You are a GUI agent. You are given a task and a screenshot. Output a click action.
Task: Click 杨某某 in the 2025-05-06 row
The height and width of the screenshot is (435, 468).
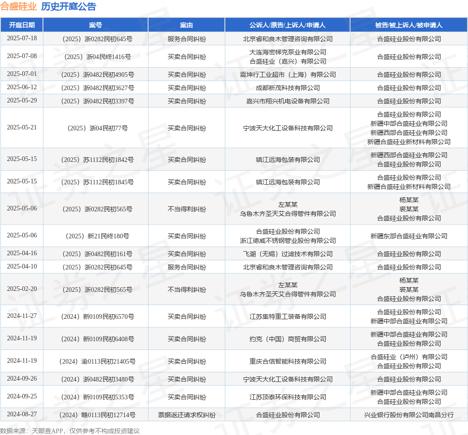[409, 200]
